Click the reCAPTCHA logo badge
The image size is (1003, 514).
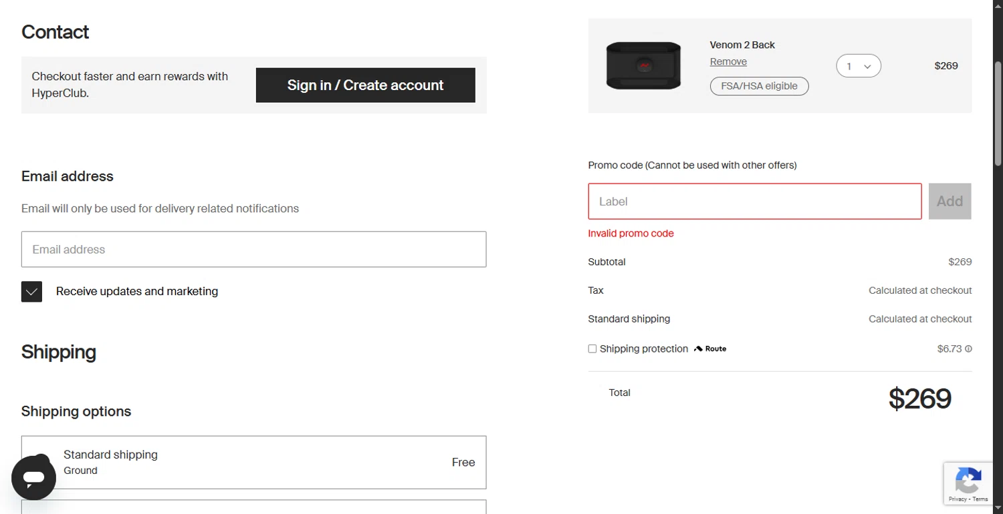(968, 479)
